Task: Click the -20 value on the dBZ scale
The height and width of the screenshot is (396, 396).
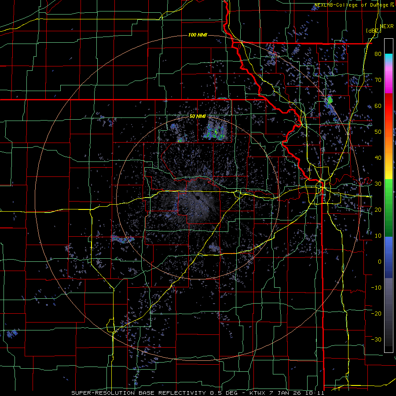Action: (x=376, y=313)
